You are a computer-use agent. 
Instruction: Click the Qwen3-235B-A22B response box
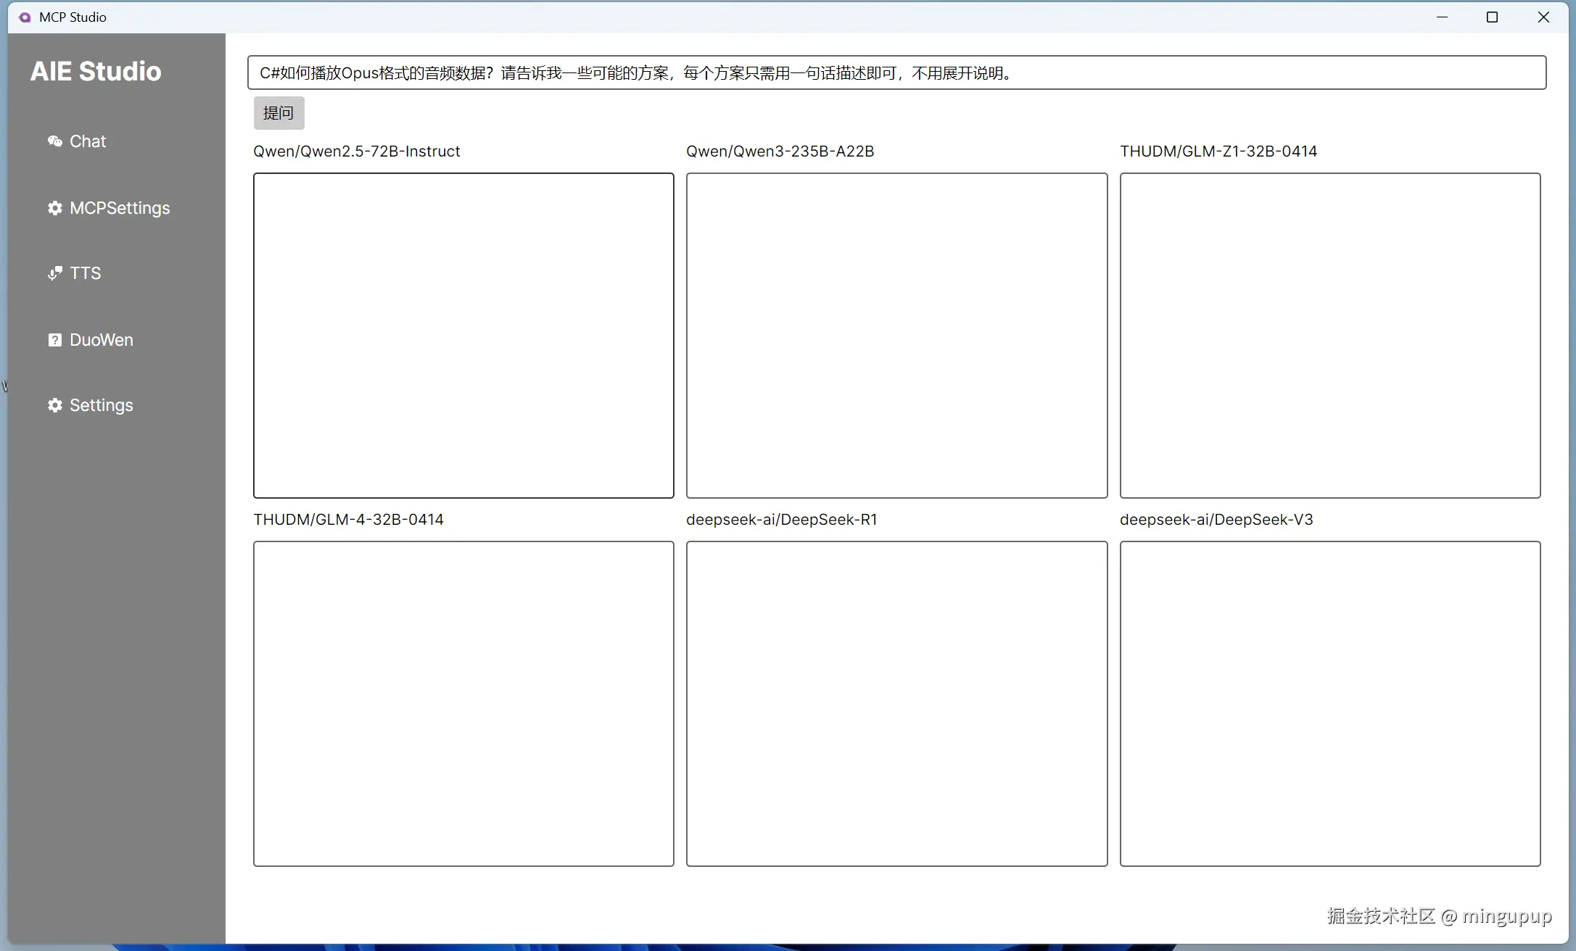point(896,335)
